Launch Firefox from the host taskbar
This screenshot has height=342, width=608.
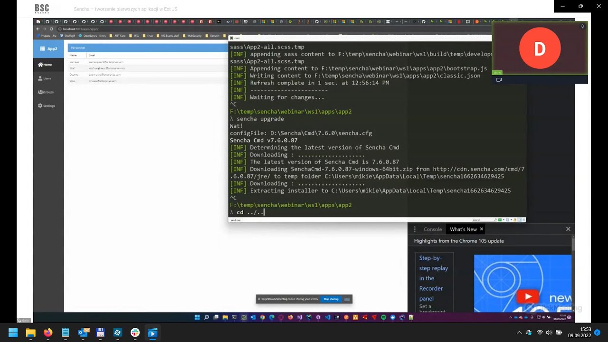48,333
